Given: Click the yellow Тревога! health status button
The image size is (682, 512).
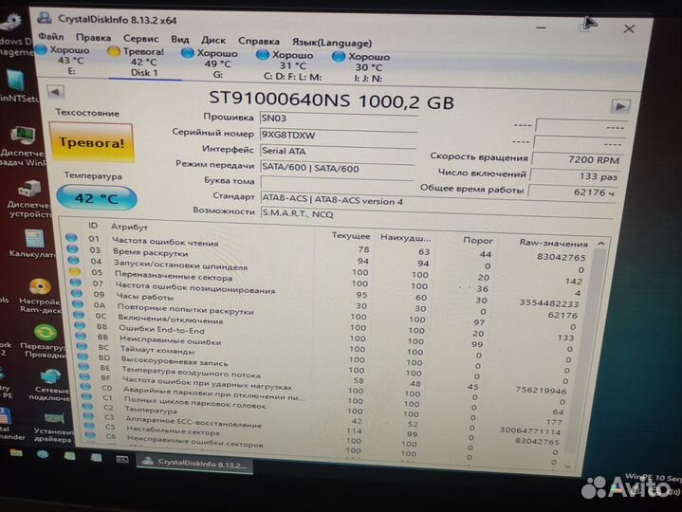Looking at the screenshot, I should 91,142.
